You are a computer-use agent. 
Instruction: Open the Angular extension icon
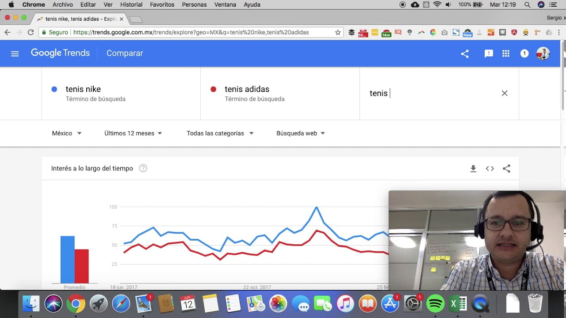tap(514, 32)
